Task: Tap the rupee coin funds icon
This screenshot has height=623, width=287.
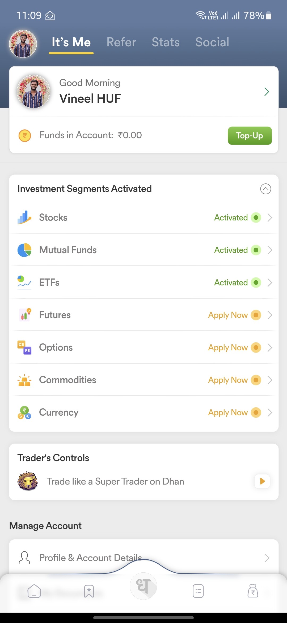Action: pyautogui.click(x=25, y=136)
